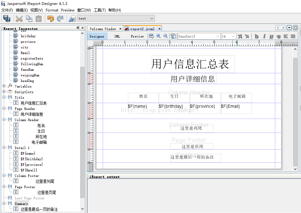Collapse the Title band node
Screen dimensions: 301x213
4,97
